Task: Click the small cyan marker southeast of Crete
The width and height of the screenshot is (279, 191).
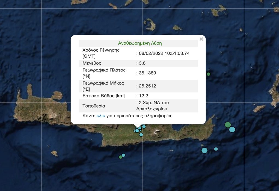Action: pyautogui.click(x=216, y=149)
